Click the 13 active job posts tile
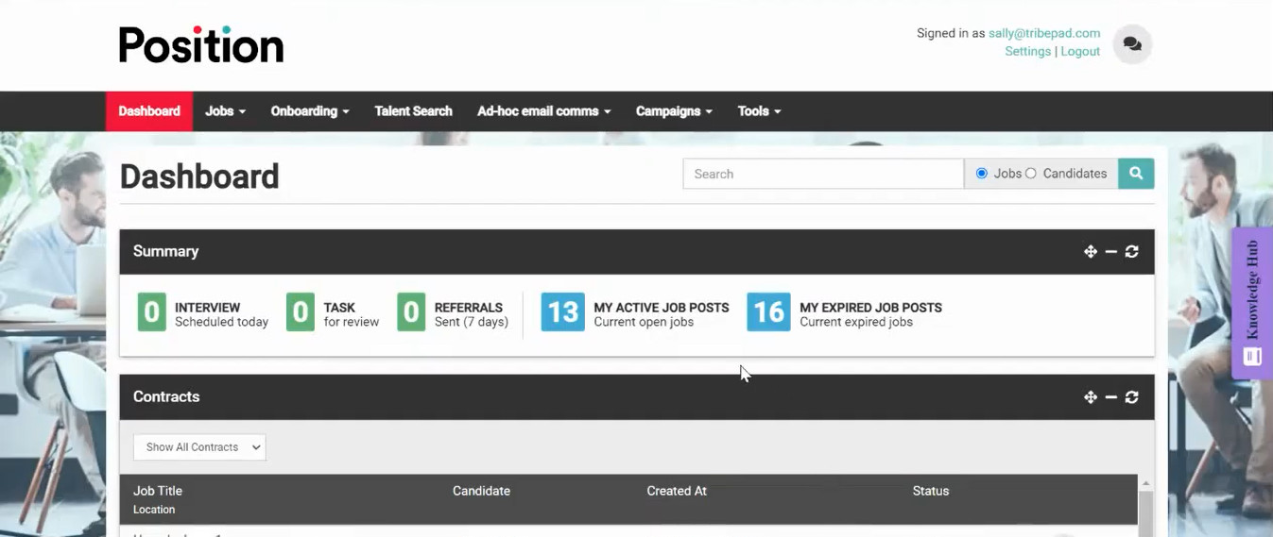1273x537 pixels. (562, 312)
